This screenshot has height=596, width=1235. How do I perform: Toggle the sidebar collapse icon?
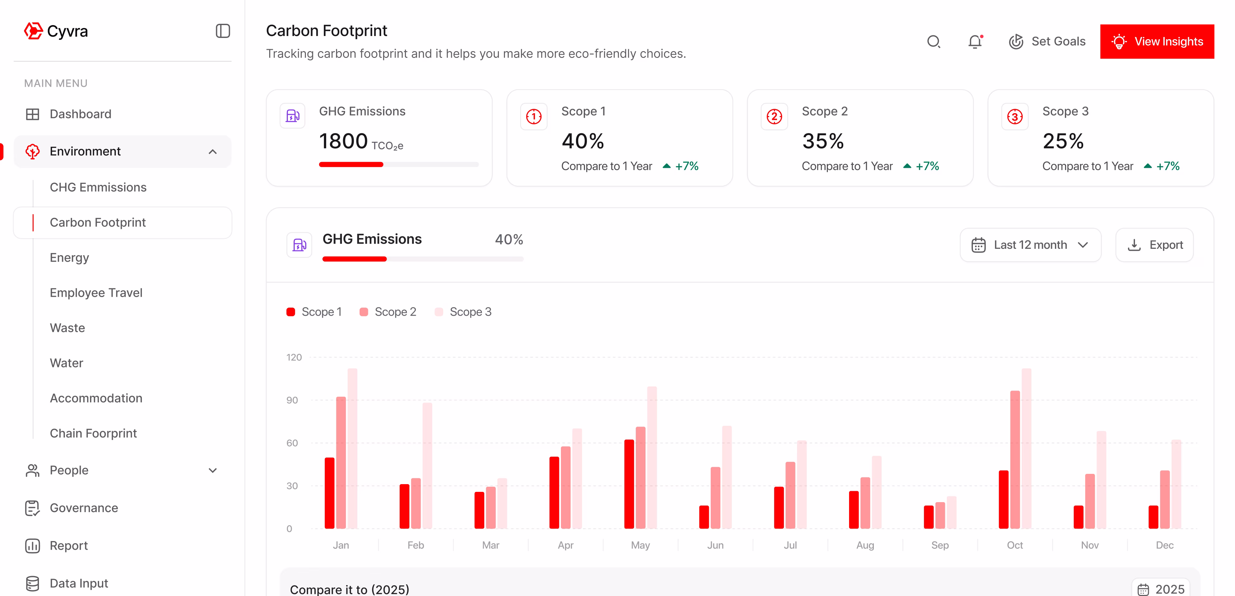point(223,31)
